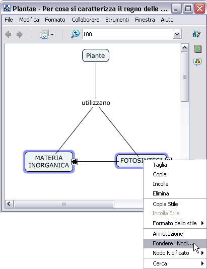Click the back navigation arrow icon
The height and width of the screenshot is (269, 207).
(8, 34)
